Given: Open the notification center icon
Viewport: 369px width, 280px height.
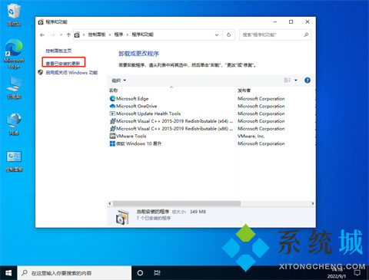Looking at the screenshot, I should click(x=357, y=273).
